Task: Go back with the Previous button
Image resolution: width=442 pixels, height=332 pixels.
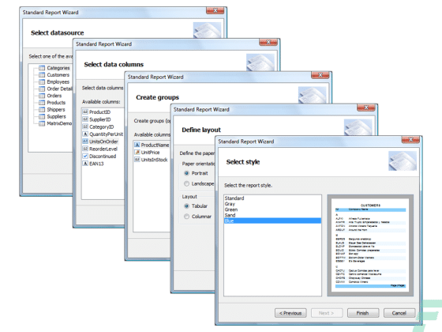Action: click(x=290, y=313)
